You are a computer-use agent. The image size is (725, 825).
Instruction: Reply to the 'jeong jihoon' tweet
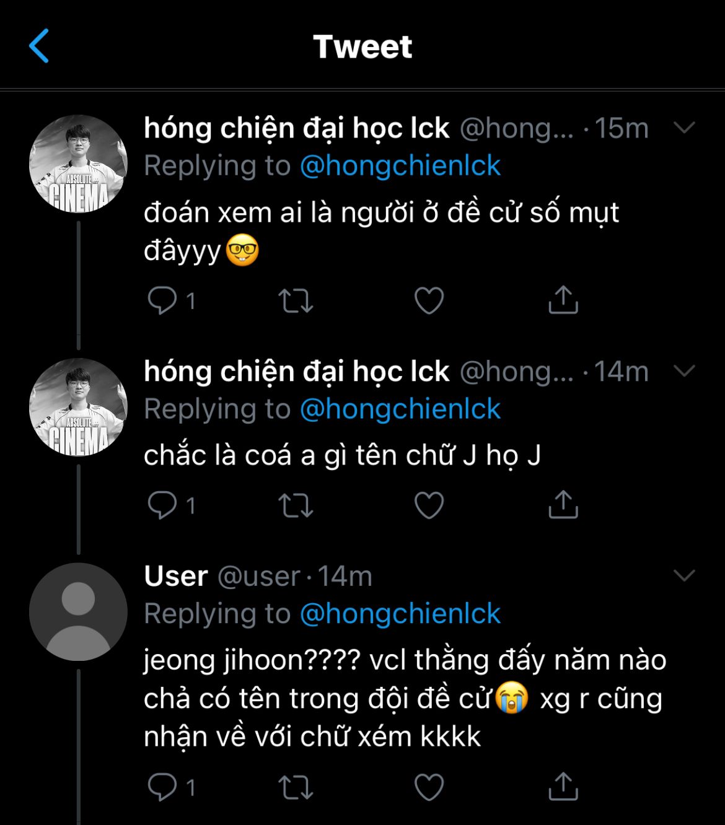[x=162, y=787]
